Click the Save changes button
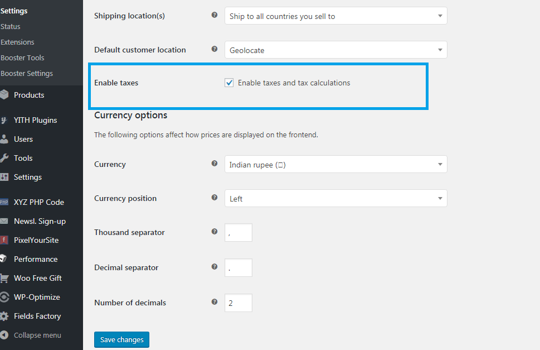The height and width of the screenshot is (350, 540). pyautogui.click(x=121, y=339)
